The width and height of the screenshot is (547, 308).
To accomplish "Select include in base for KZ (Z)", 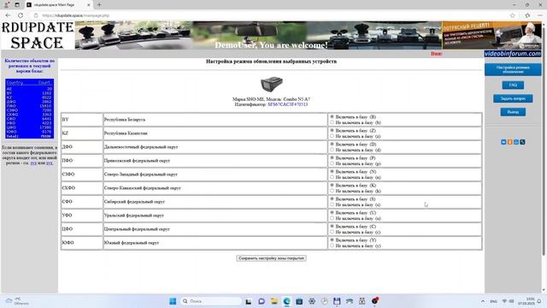I will [x=332, y=130].
